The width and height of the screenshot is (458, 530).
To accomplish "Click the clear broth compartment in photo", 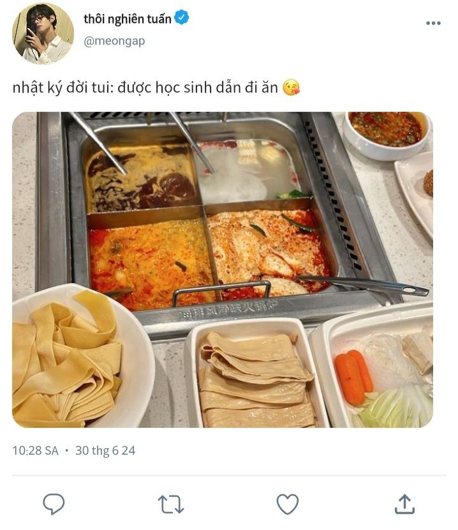I will point(250,170).
